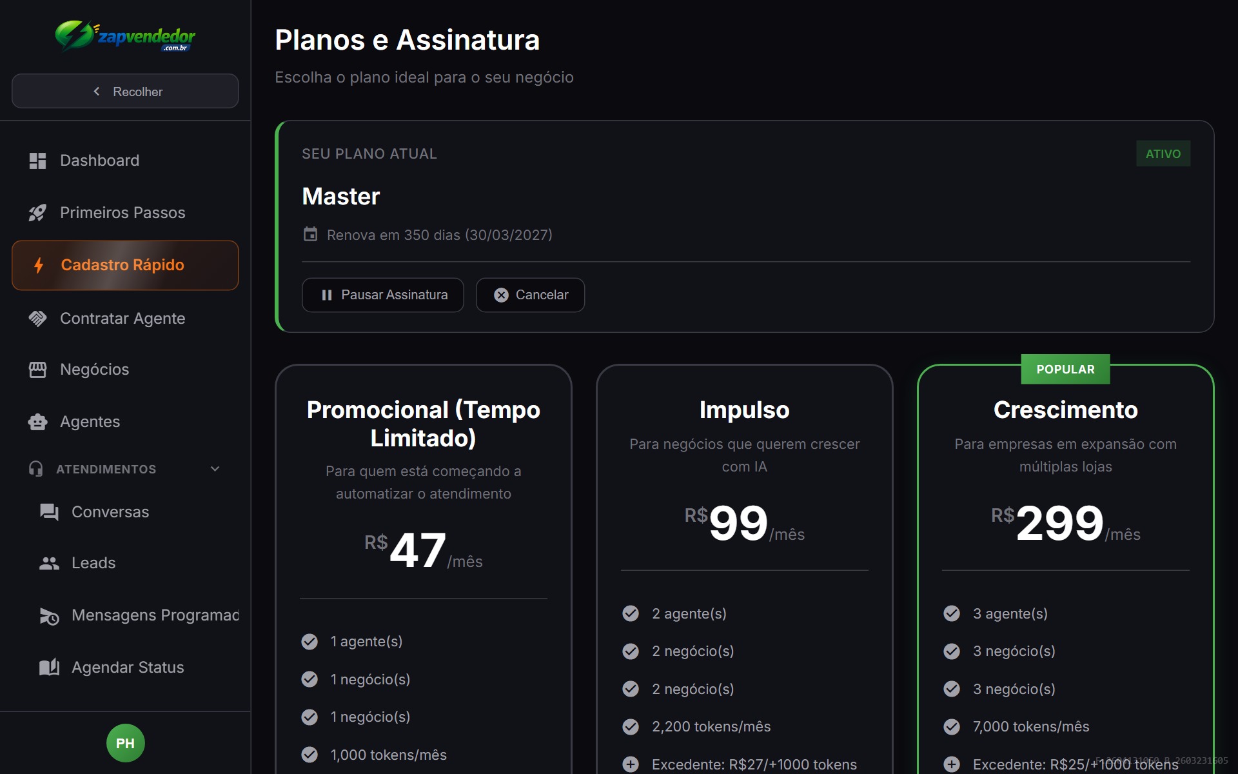Open the PH user avatar
Screen dimensions: 1238x774
click(125, 743)
